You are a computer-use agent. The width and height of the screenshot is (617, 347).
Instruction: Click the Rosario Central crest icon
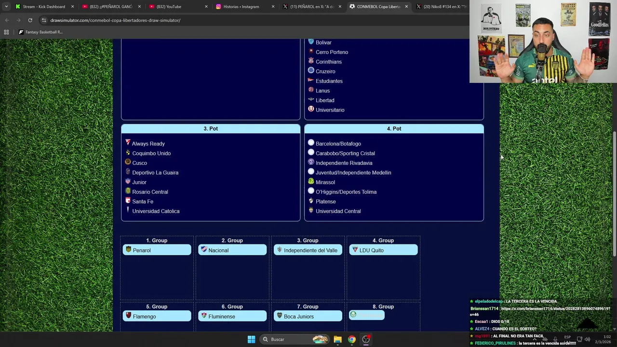[128, 191]
